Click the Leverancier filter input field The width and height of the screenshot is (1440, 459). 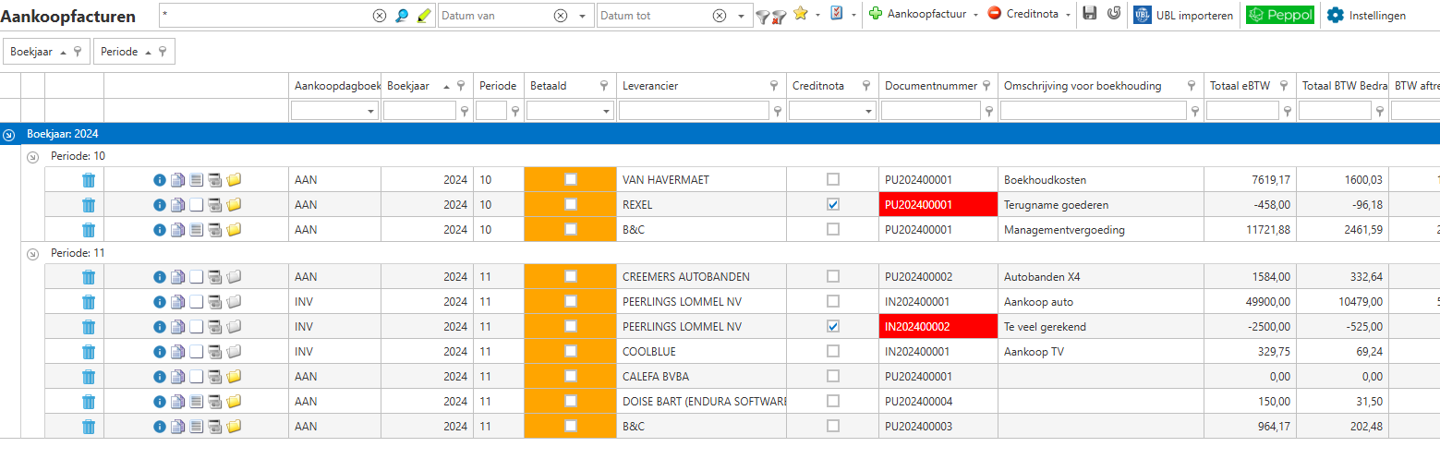(694, 111)
